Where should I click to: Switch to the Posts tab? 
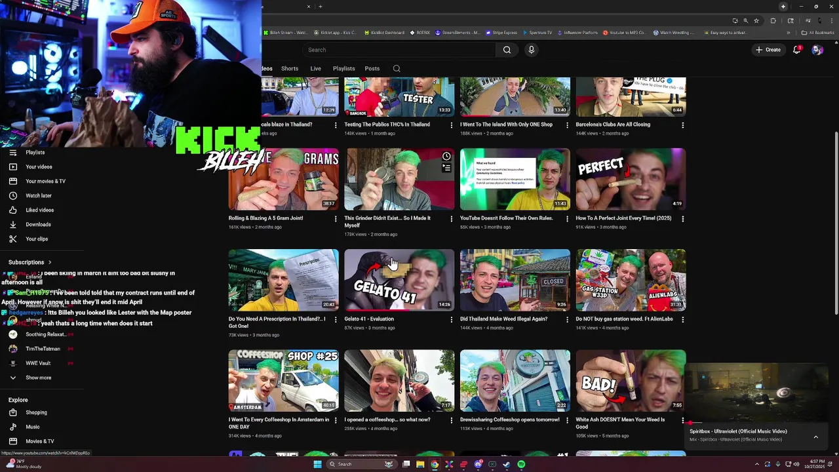pyautogui.click(x=372, y=68)
